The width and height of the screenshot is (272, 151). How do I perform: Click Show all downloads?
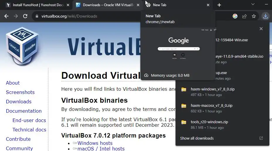click(197, 138)
